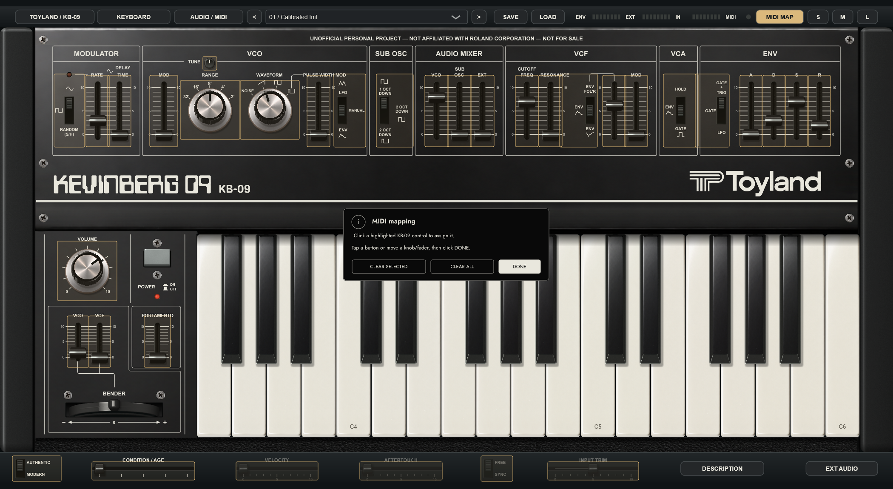
Task: Click the Portamento slider
Action: click(157, 343)
